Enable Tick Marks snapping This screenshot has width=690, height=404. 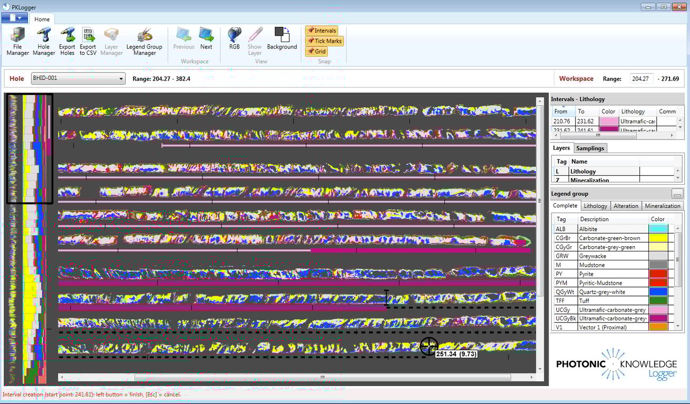(324, 41)
